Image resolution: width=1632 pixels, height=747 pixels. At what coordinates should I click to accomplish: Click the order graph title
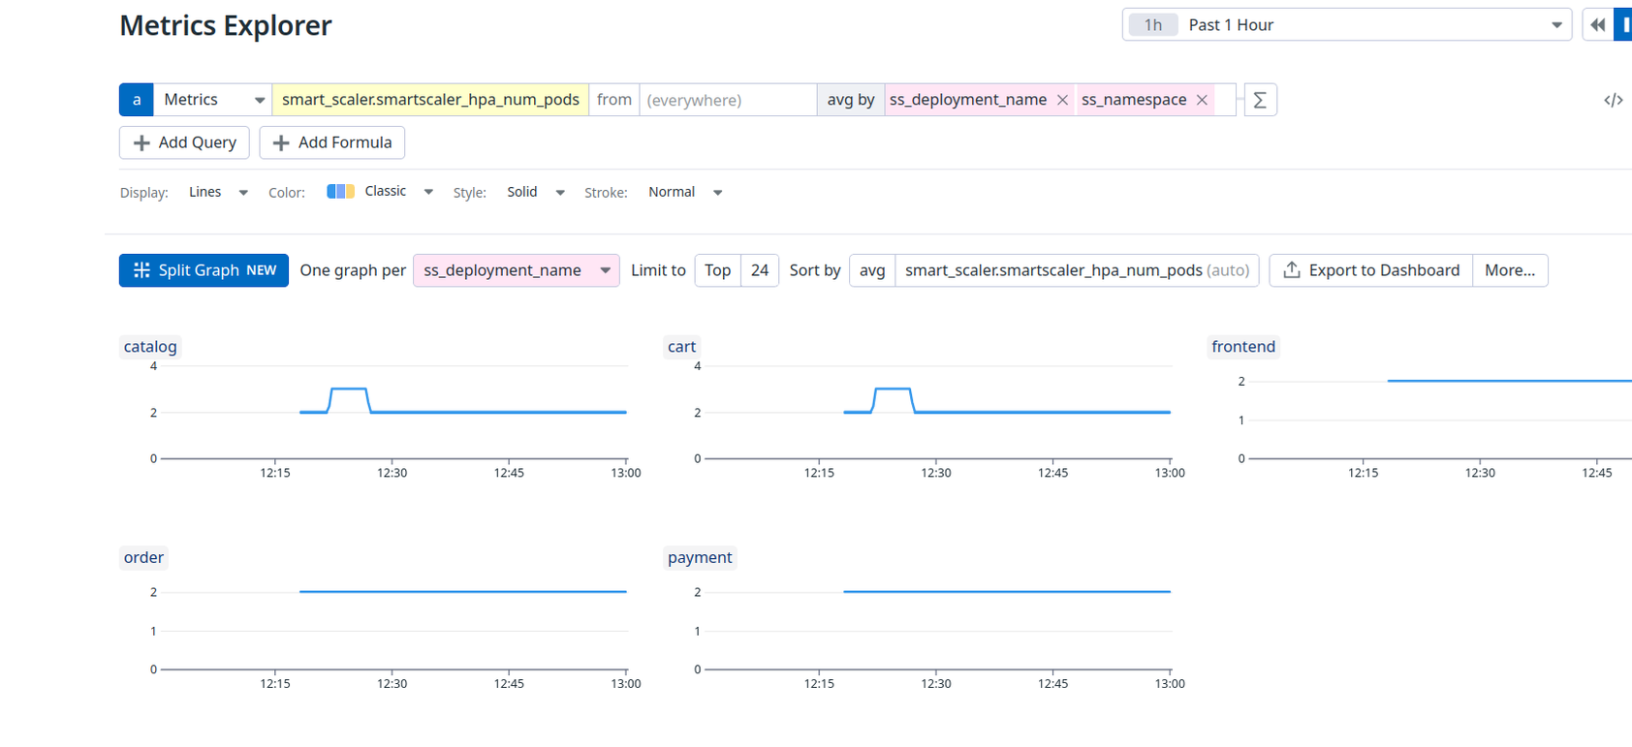click(x=143, y=557)
